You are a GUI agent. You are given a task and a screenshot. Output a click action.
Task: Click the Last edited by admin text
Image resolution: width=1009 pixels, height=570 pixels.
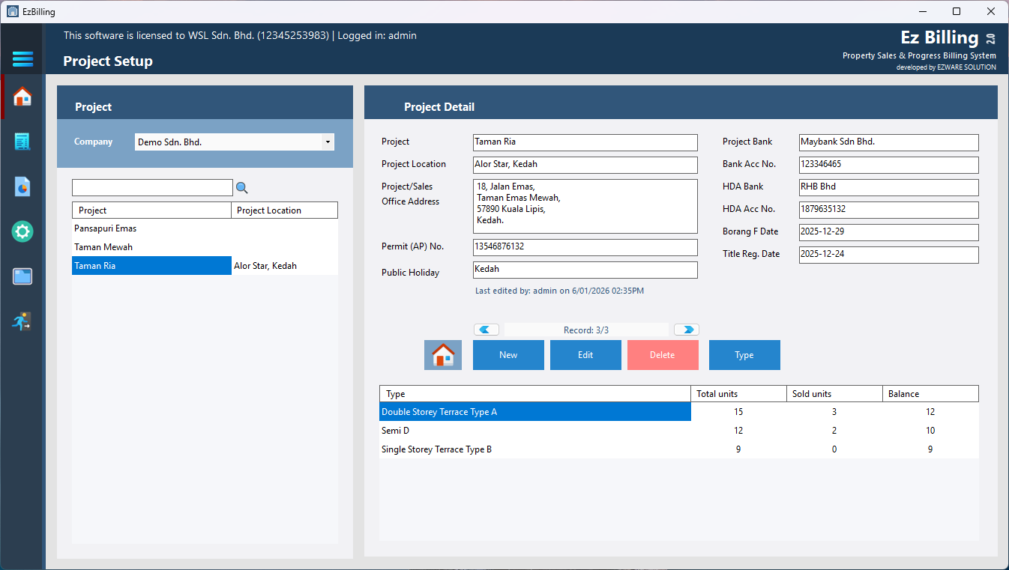click(x=559, y=291)
